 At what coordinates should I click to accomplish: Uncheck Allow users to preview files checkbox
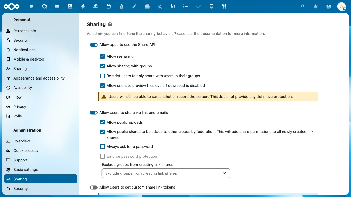click(x=103, y=86)
